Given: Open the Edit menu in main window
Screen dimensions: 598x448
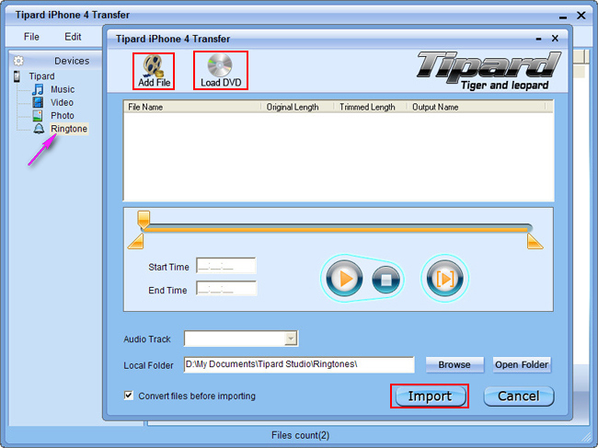Looking at the screenshot, I should pyautogui.click(x=73, y=37).
